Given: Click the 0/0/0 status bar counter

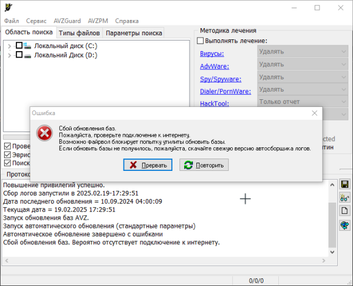Looking at the screenshot, I should (256, 281).
